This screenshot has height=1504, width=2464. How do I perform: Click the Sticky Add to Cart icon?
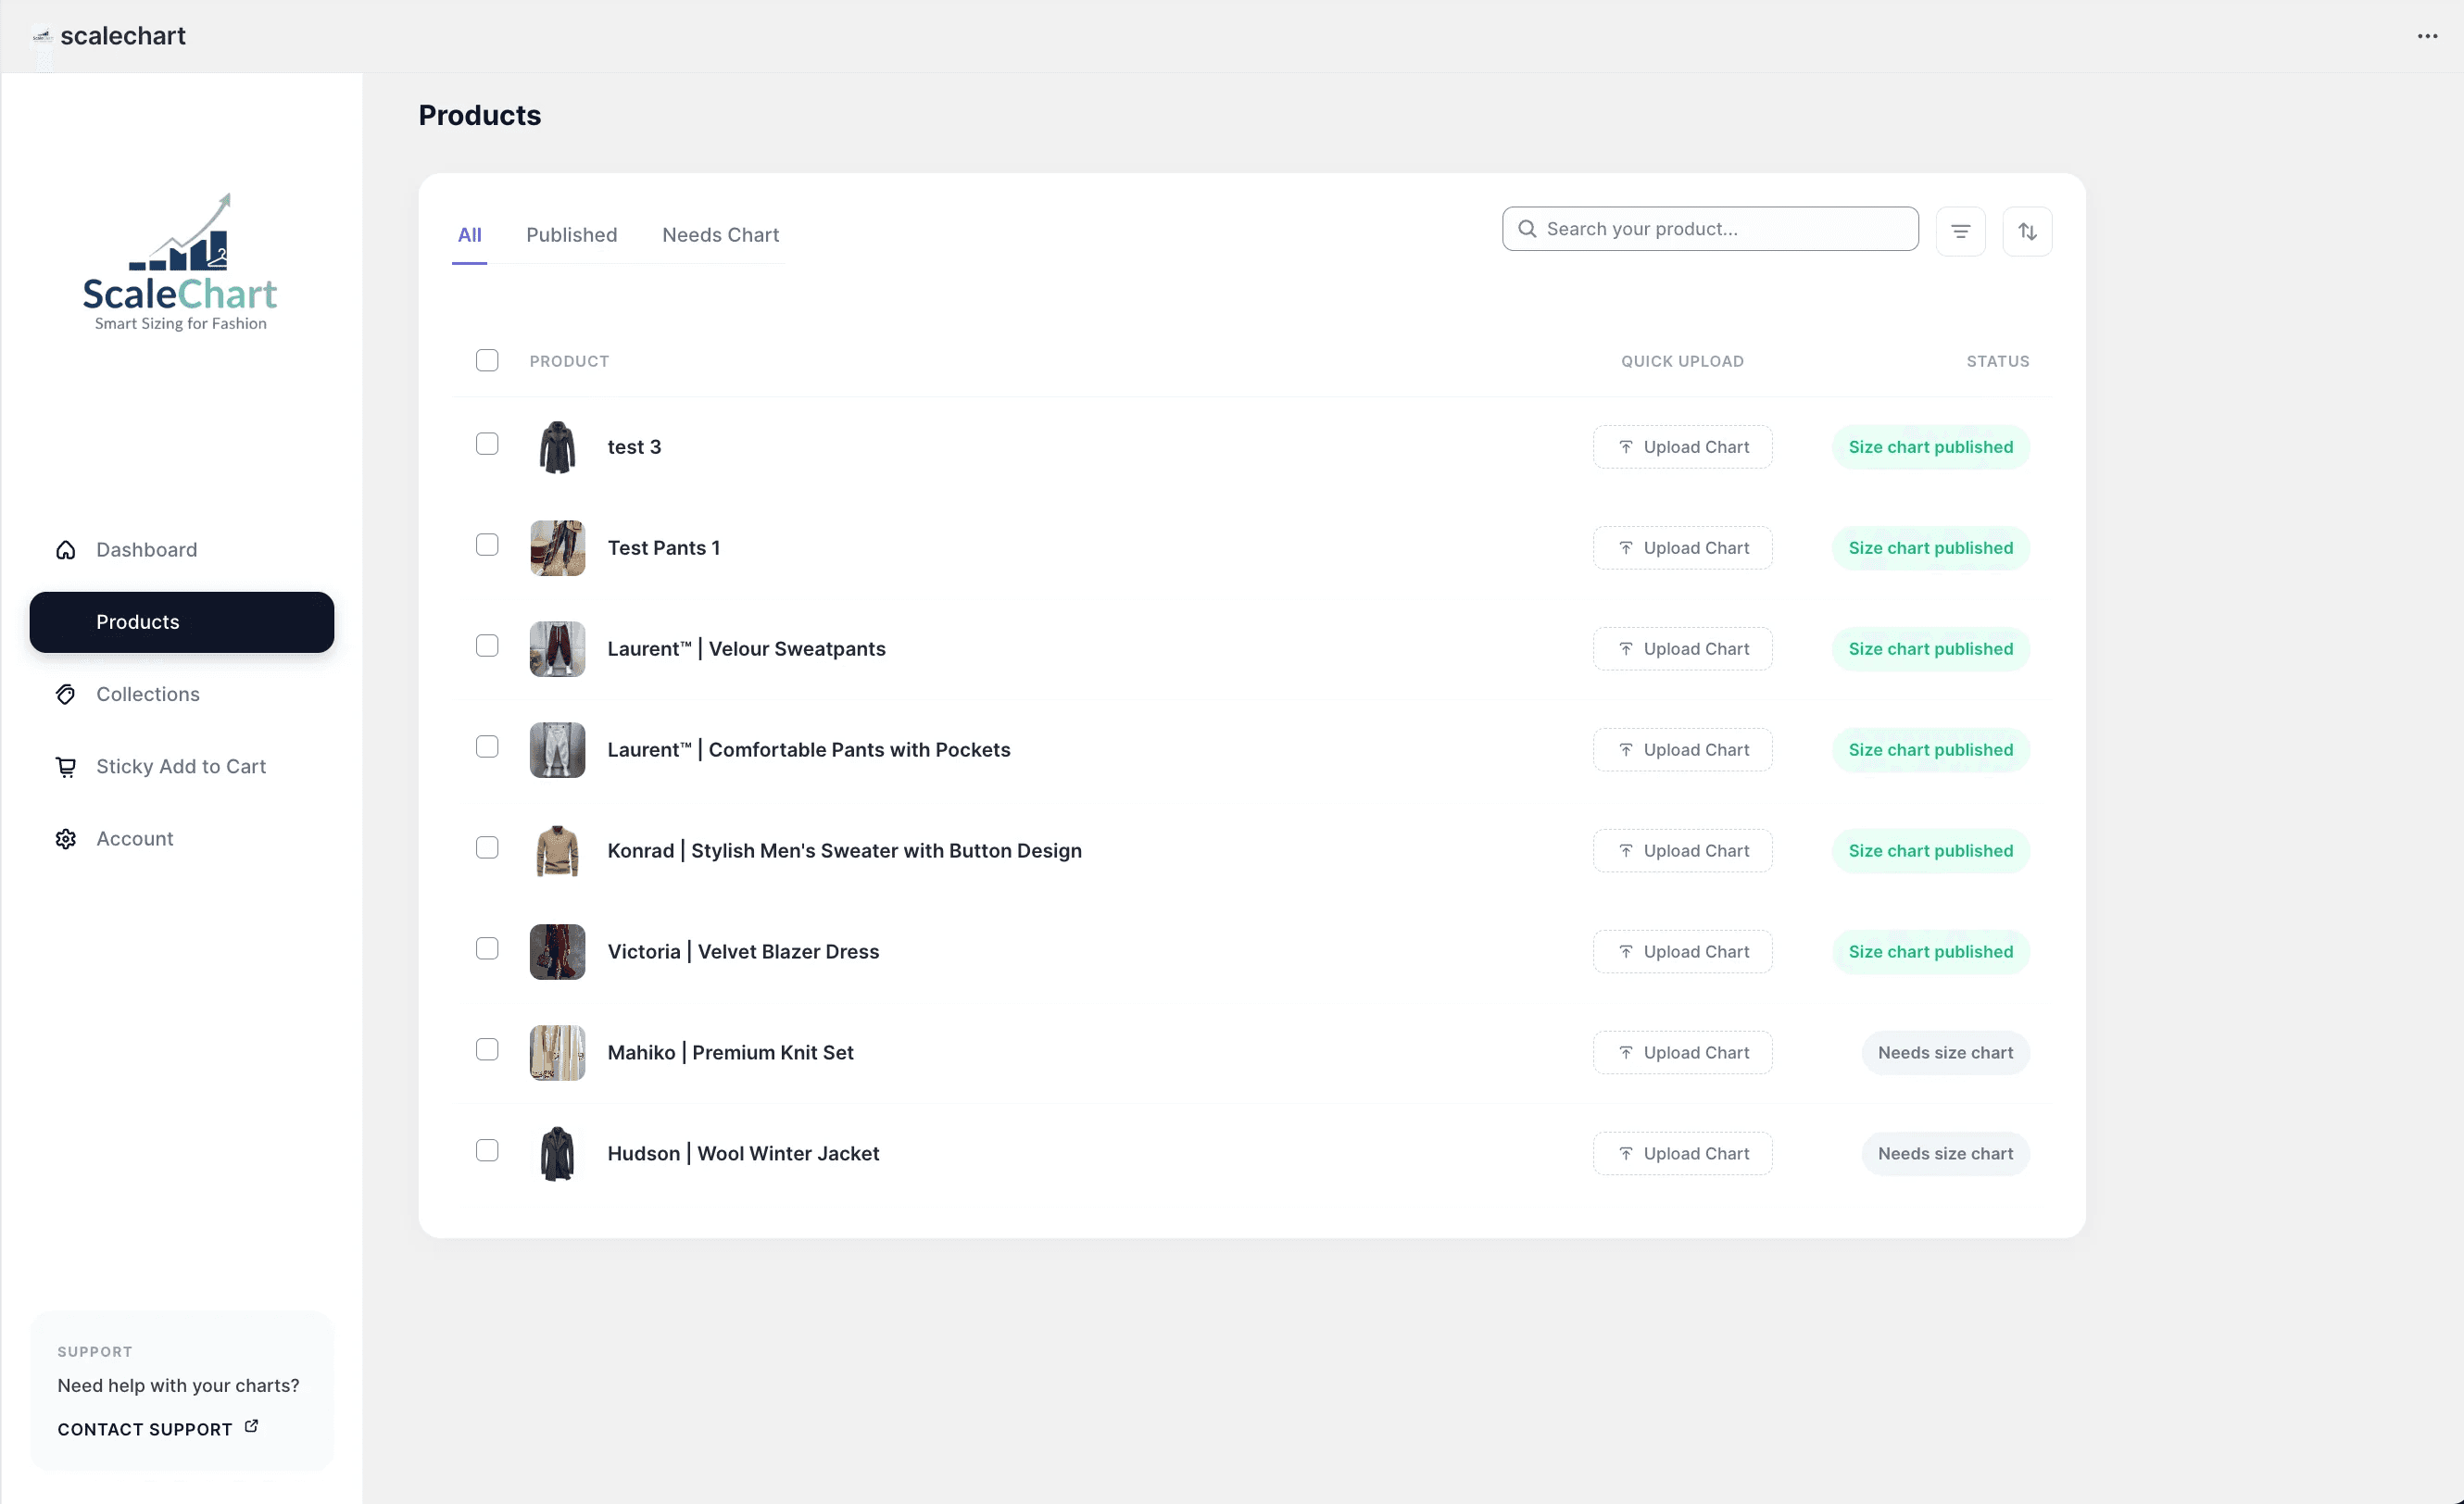(x=66, y=767)
